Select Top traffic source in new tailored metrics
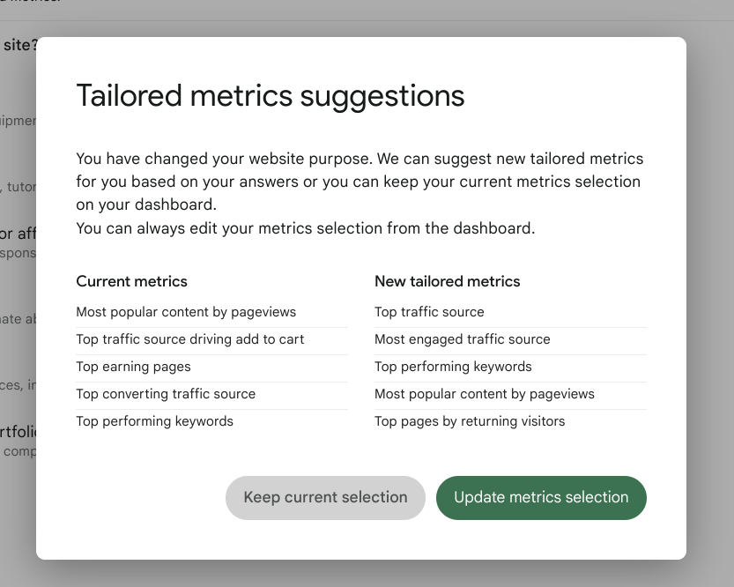 tap(429, 311)
